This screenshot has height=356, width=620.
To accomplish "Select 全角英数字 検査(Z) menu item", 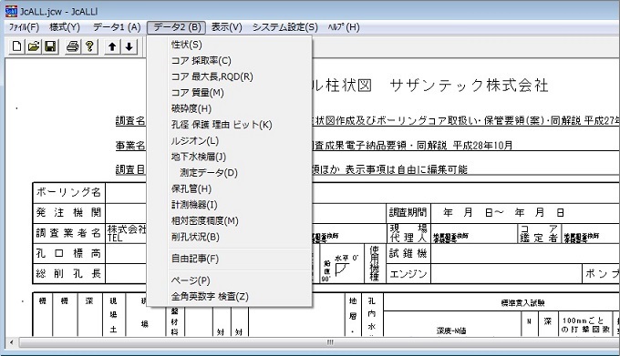I will point(210,297).
